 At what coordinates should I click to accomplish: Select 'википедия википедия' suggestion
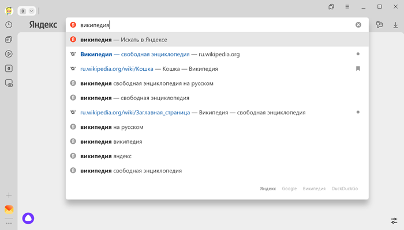217,141
